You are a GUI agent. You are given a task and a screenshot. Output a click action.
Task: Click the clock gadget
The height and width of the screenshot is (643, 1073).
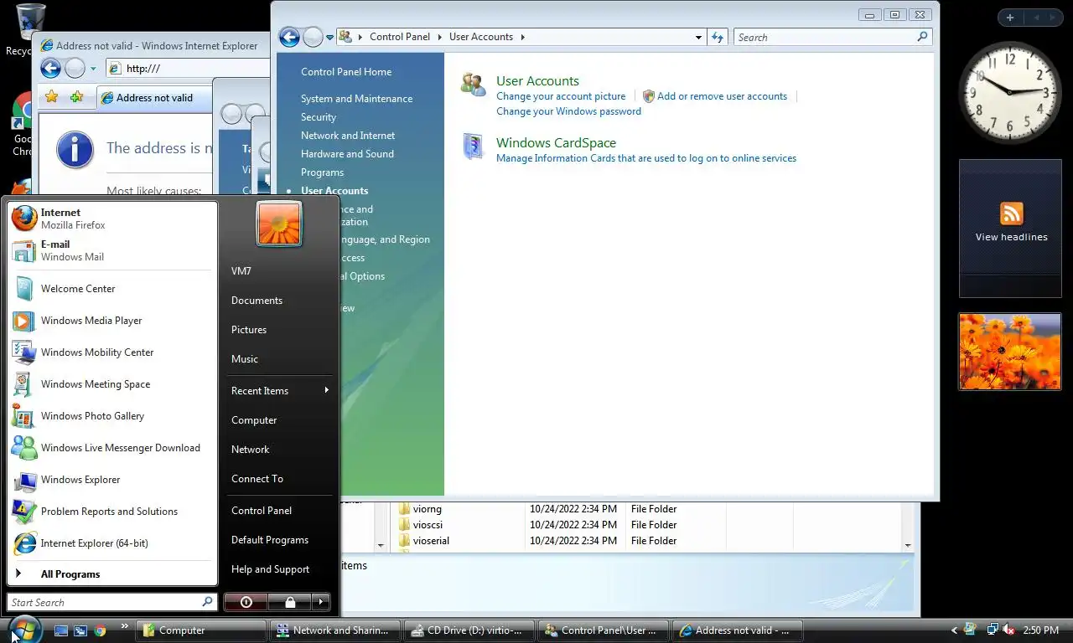tap(1009, 92)
